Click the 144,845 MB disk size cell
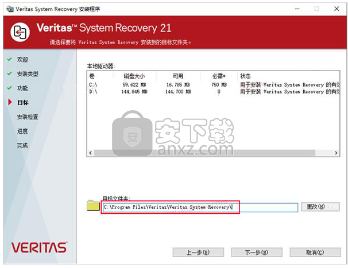This screenshot has width=348, height=268. pyautogui.click(x=134, y=92)
